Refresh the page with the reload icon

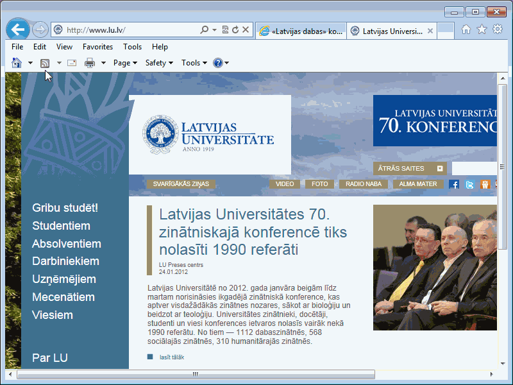click(235, 30)
